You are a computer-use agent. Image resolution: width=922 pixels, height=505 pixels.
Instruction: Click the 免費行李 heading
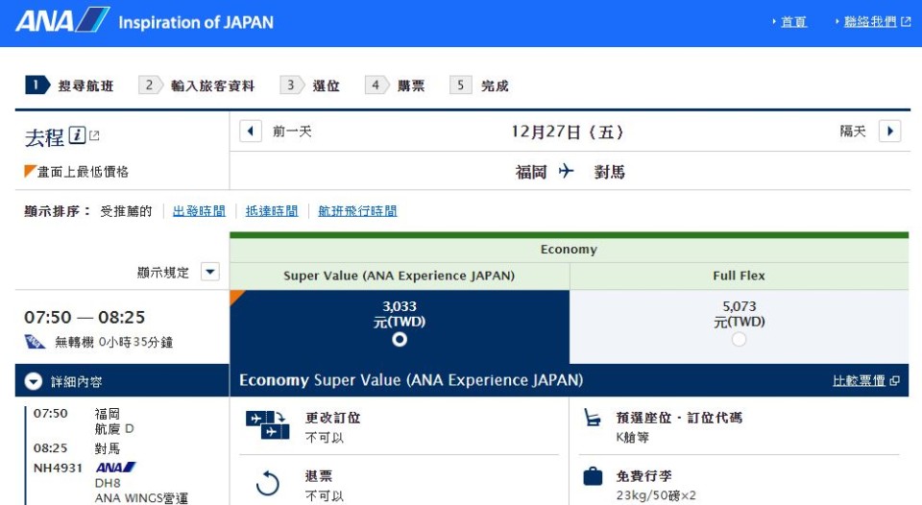pyautogui.click(x=643, y=476)
